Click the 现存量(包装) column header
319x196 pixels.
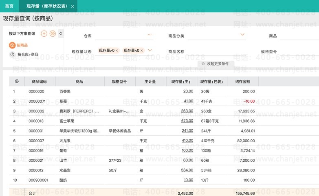[212, 81]
